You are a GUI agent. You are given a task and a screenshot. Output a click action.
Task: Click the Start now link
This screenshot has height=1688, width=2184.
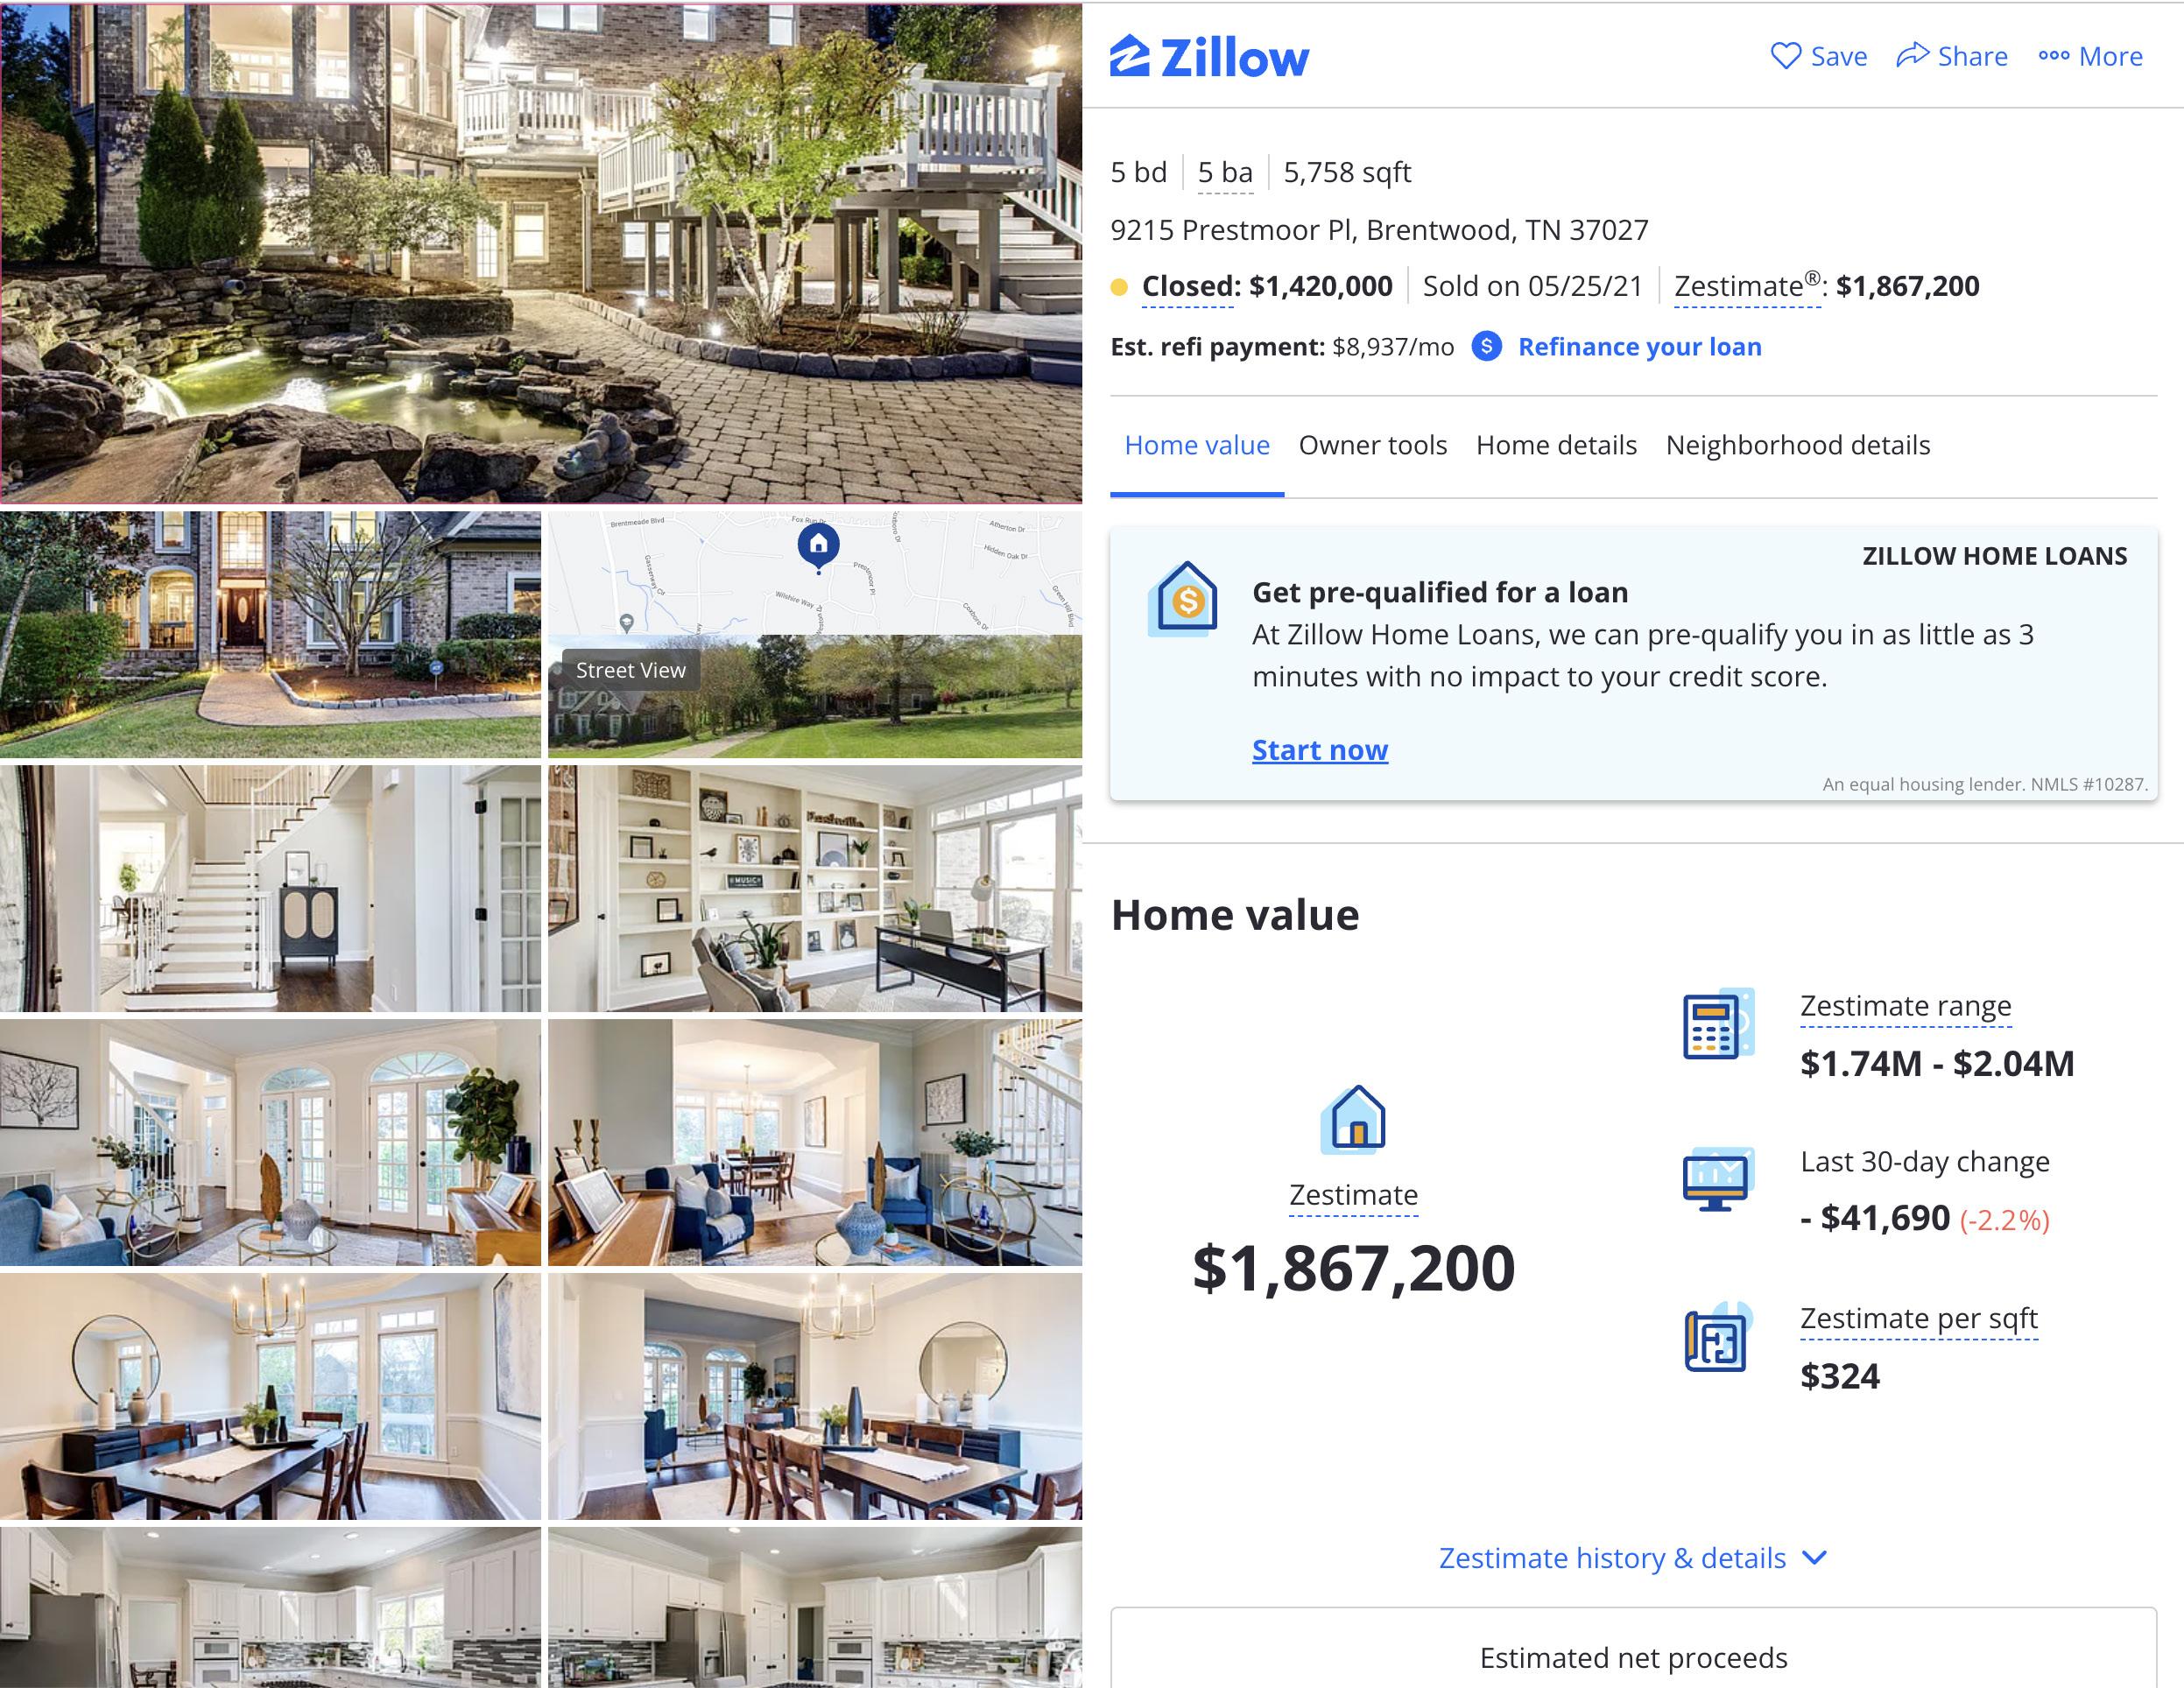[x=1320, y=749]
